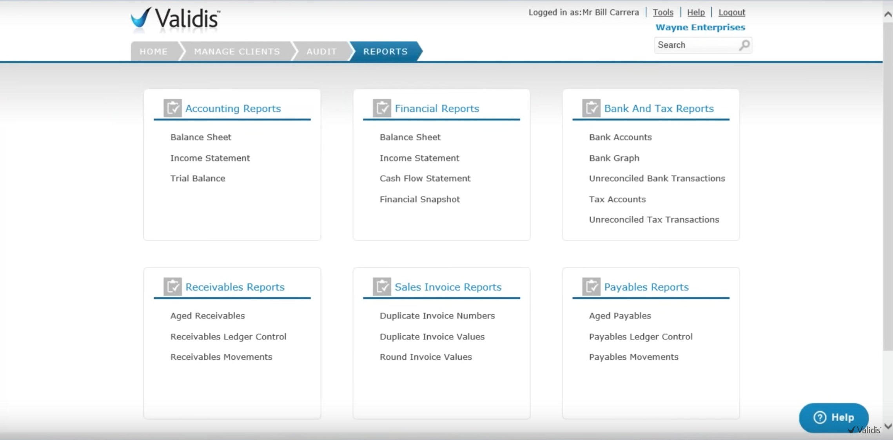Switch to the Manage Clients tab
The width and height of the screenshot is (893, 440).
(x=236, y=51)
